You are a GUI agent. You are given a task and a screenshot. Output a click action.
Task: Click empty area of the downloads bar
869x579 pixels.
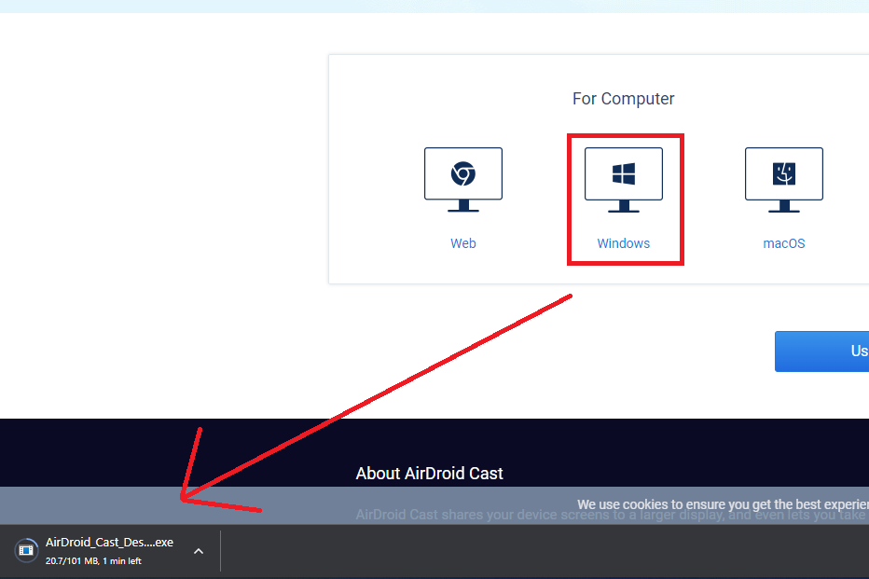point(541,551)
